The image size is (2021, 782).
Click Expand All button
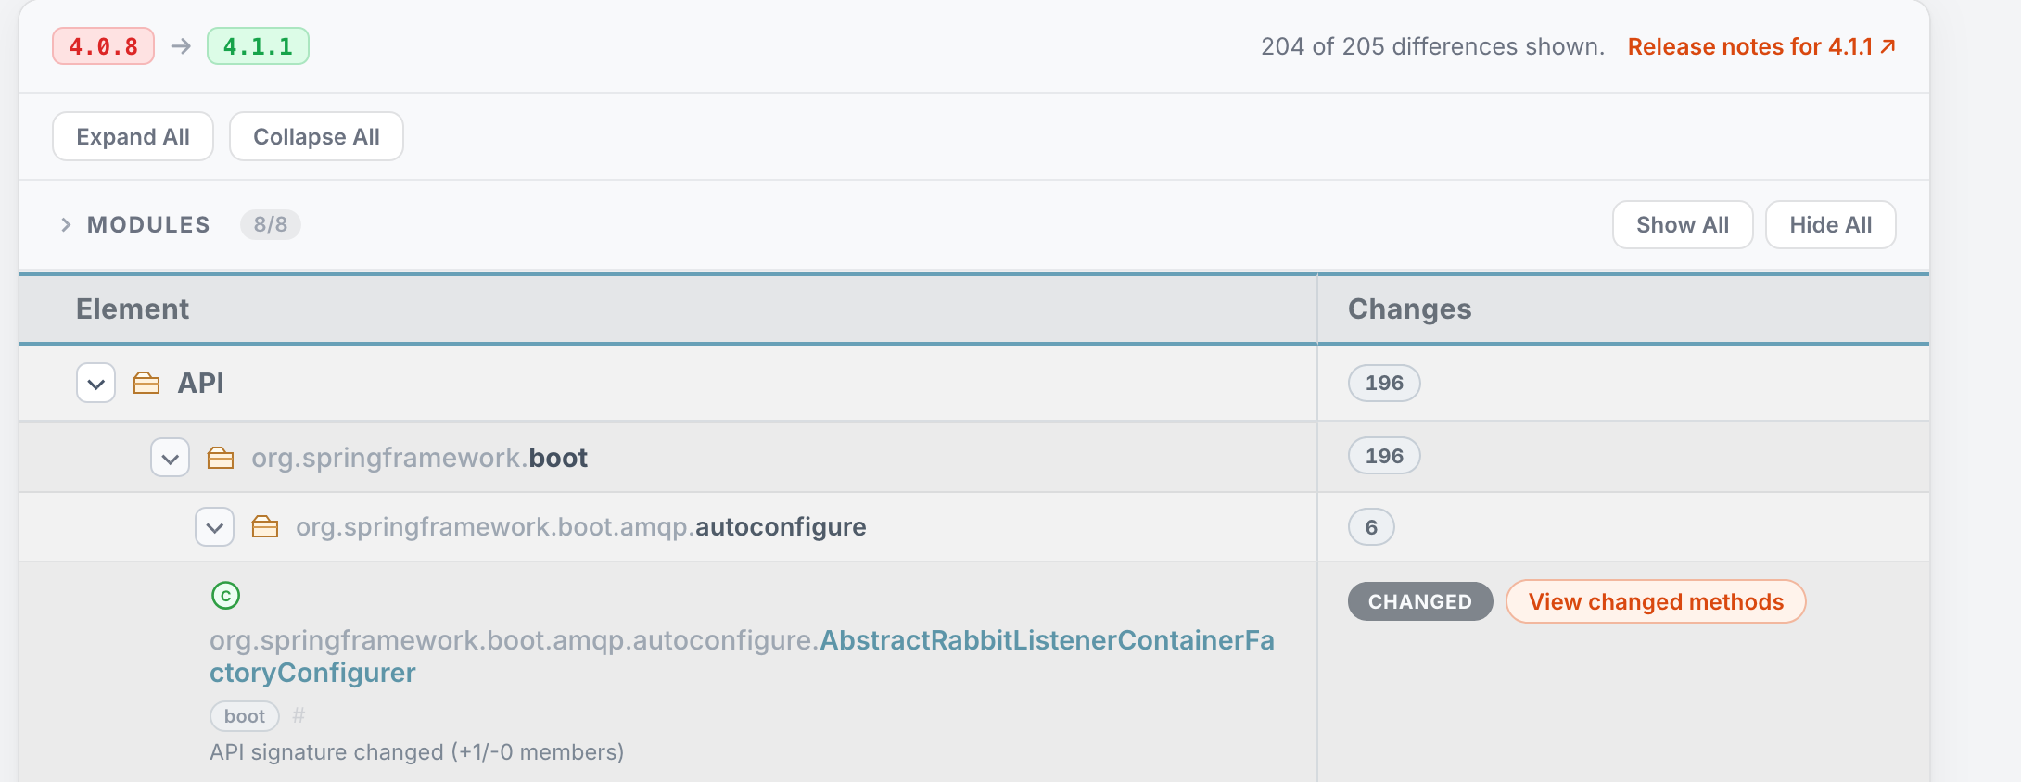tap(133, 136)
